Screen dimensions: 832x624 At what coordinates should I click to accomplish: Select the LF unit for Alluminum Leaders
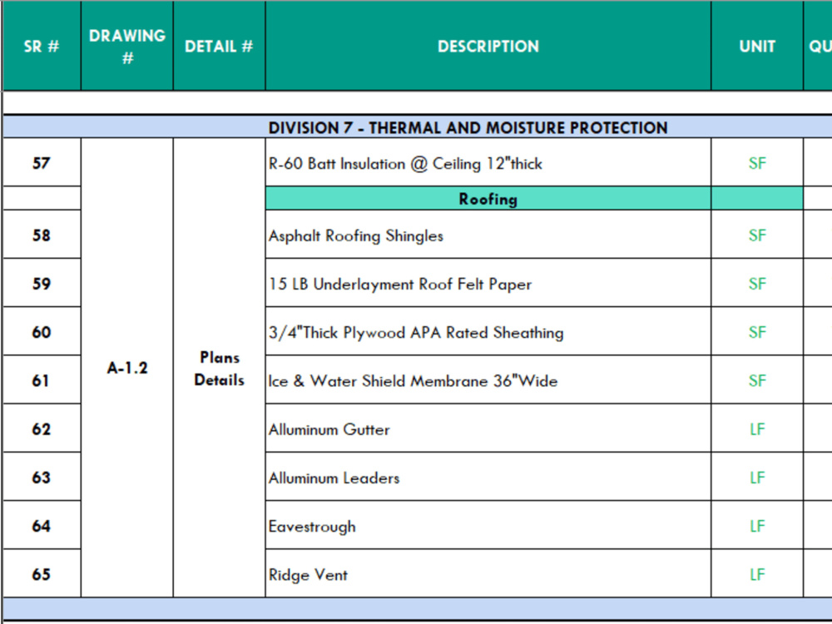click(757, 477)
